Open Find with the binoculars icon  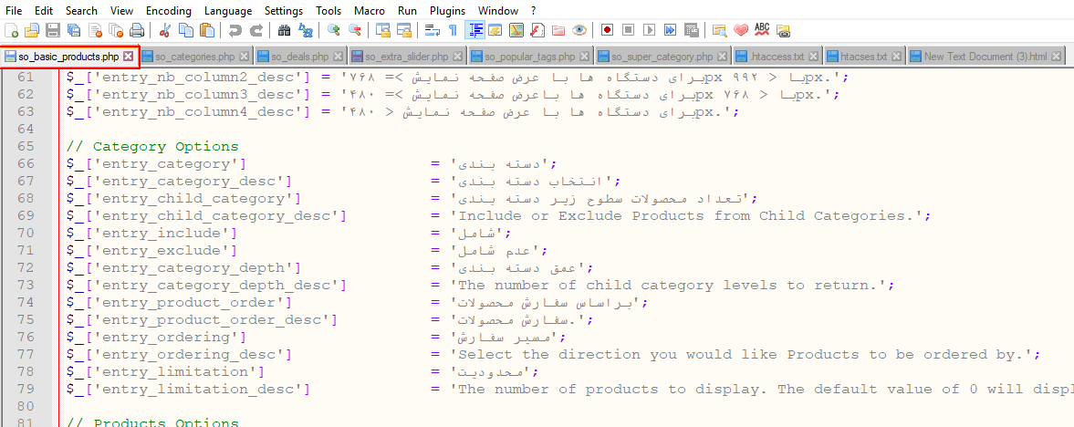(285, 30)
